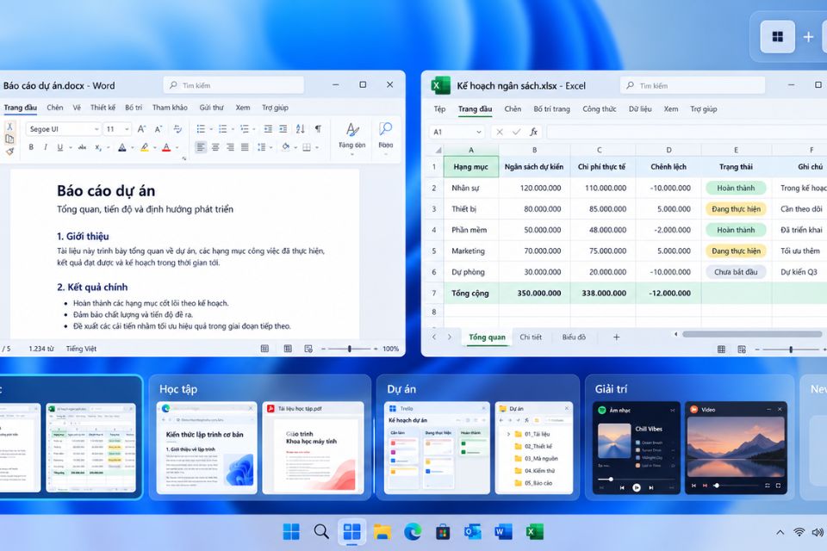The image size is (827, 551).
Task: Click the Confirm checkmark in Excel formula bar
Action: (516, 132)
